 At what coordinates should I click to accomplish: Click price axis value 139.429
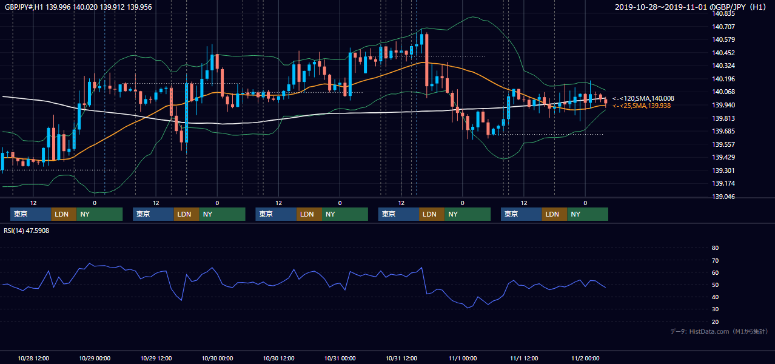pos(724,157)
